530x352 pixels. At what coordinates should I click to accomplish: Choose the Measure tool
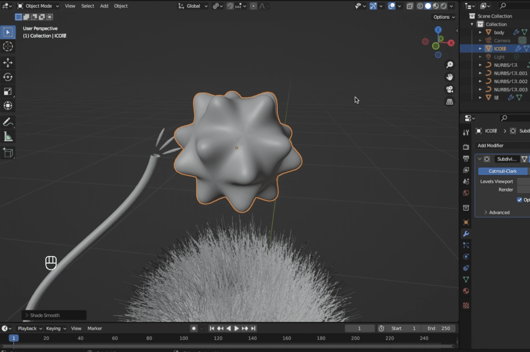pyautogui.click(x=8, y=136)
